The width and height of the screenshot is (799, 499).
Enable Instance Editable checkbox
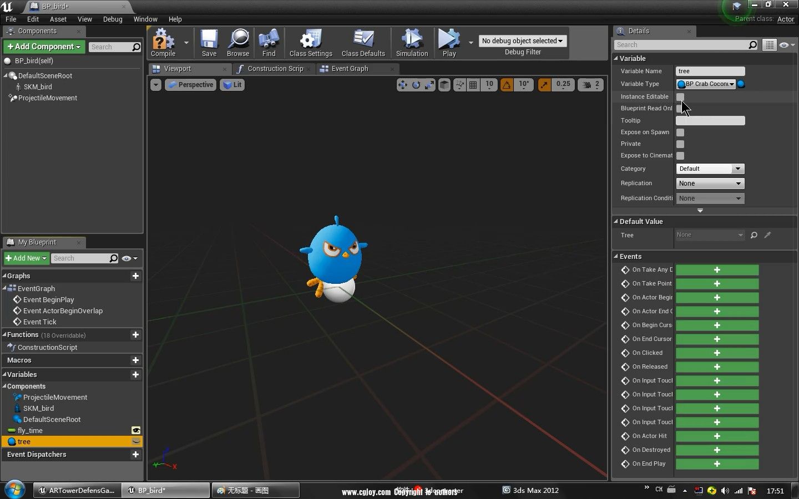(680, 97)
